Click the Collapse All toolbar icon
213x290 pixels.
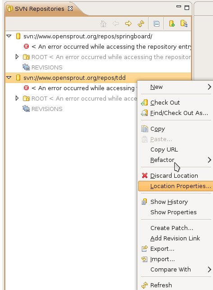(x=156, y=23)
